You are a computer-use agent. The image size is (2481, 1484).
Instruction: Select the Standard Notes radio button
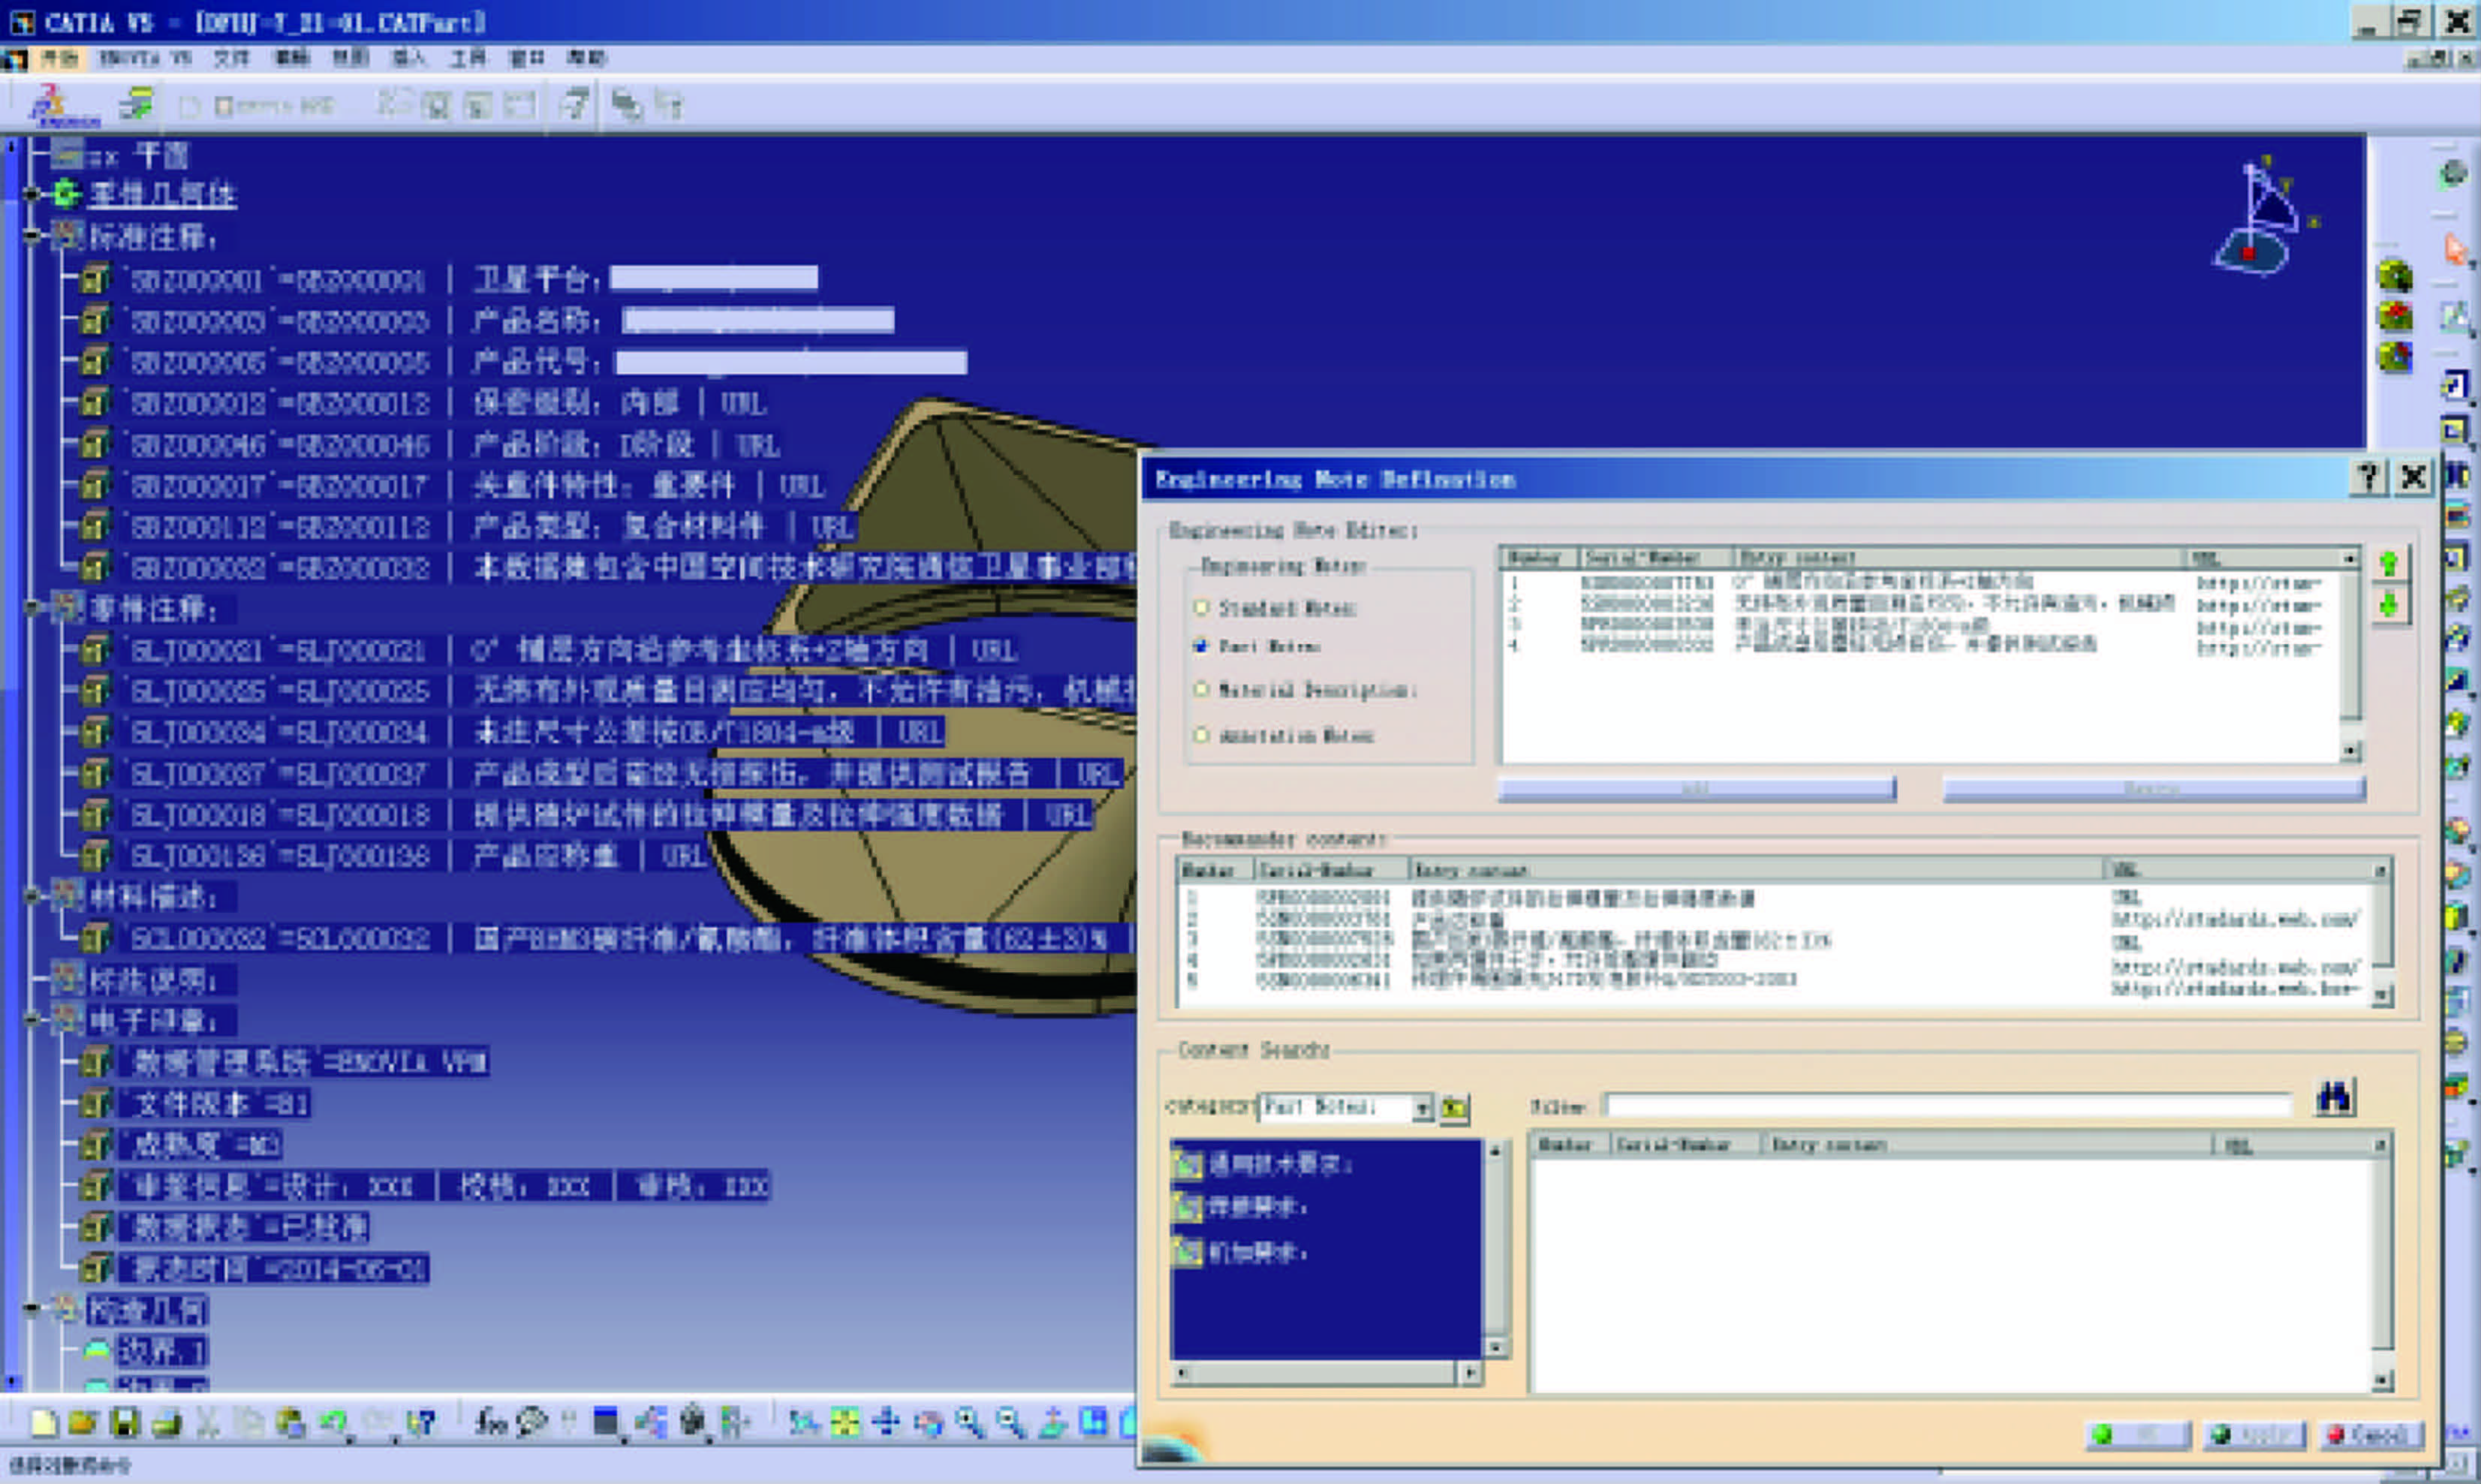(1201, 607)
